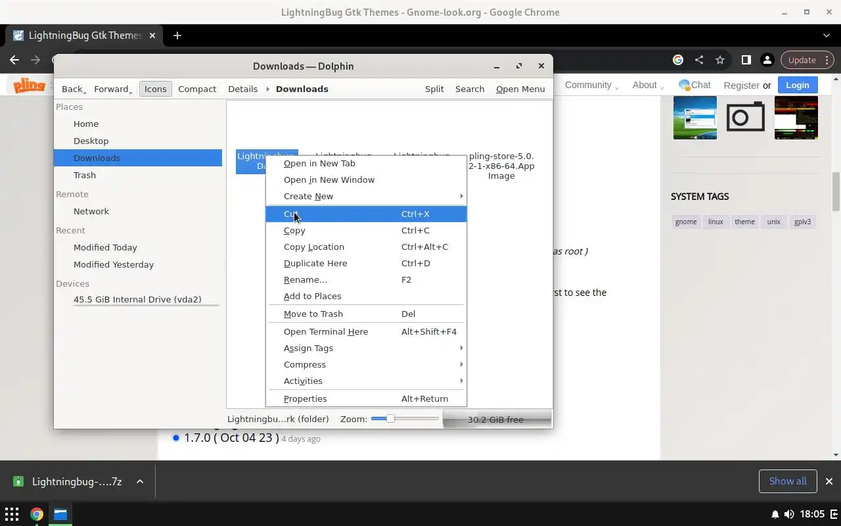Click the share page icon
Screen dimensions: 841x526
pos(699,60)
